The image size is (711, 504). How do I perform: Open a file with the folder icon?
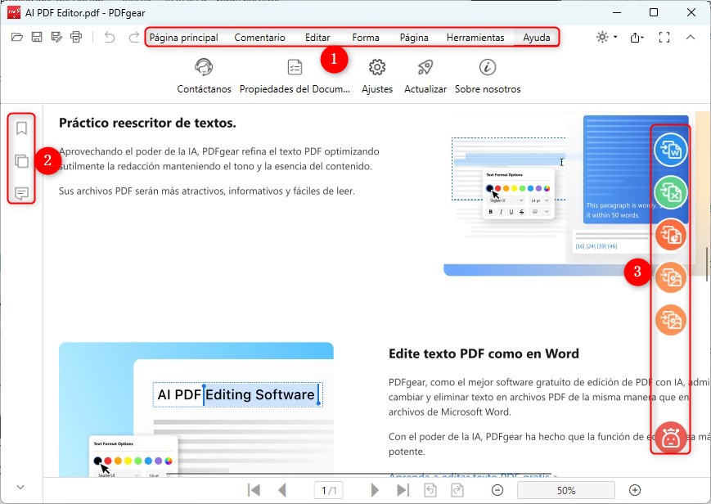point(17,37)
